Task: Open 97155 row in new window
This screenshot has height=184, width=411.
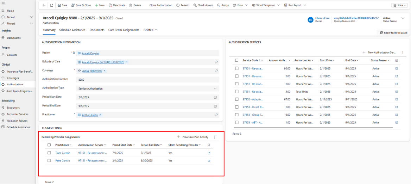Action: 396,123
